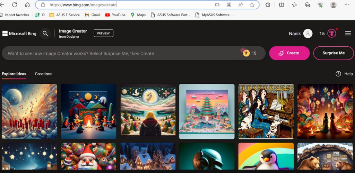The height and width of the screenshot is (173, 355).
Task: Open the snowy village houses thumbnail
Action: [x=148, y=156]
